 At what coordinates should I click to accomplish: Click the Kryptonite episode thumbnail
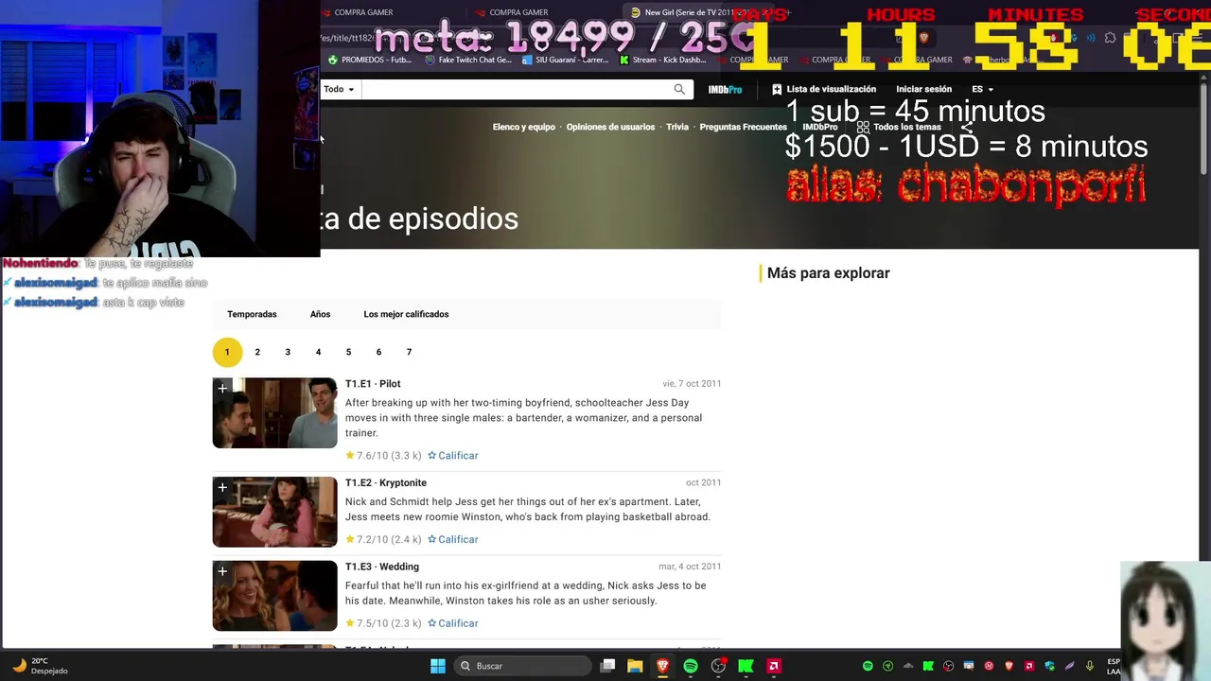point(274,512)
